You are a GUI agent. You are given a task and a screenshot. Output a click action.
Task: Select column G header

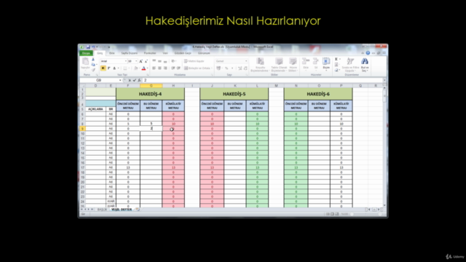[151, 86]
